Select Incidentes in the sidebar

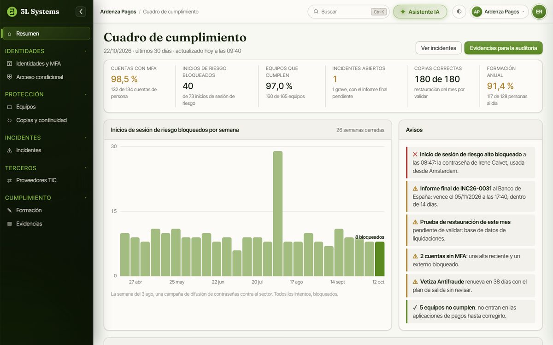tap(46, 150)
